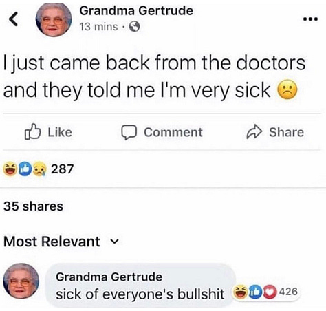Image resolution: width=326 pixels, height=311 pixels.
Task: Click the commenter's profile picture
Action: click(21, 281)
